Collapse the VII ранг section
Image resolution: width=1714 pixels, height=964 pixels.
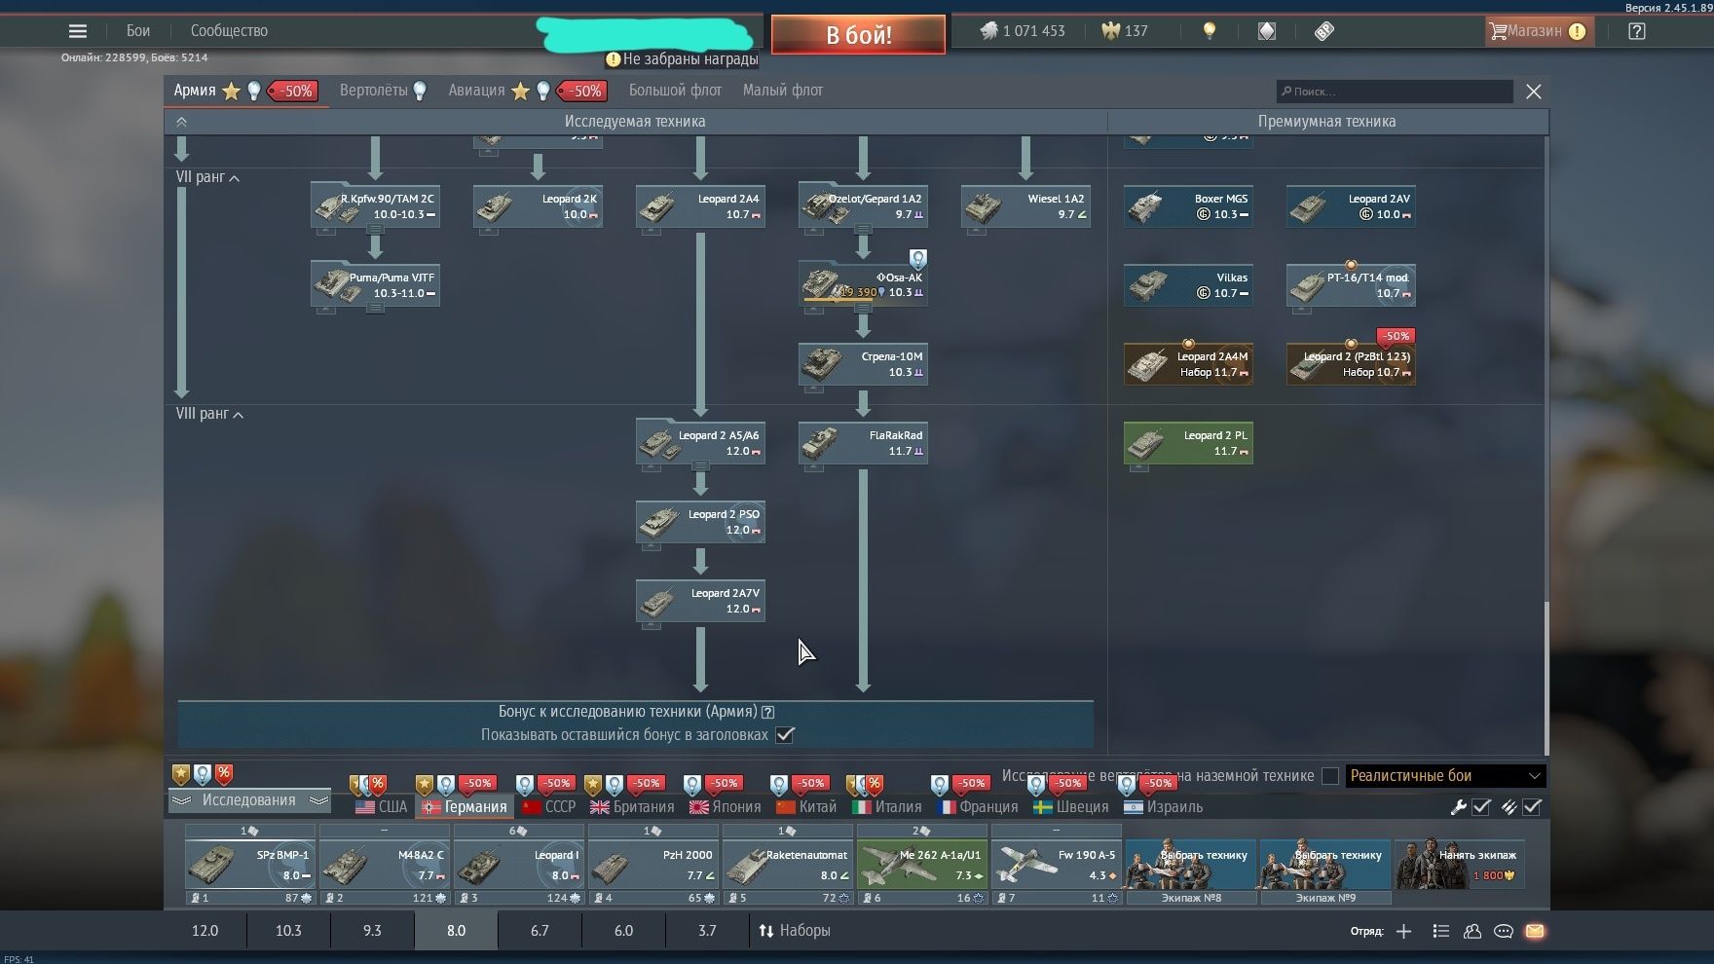(207, 177)
